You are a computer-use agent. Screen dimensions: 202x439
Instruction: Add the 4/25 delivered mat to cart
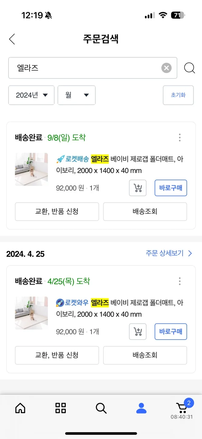point(138,332)
